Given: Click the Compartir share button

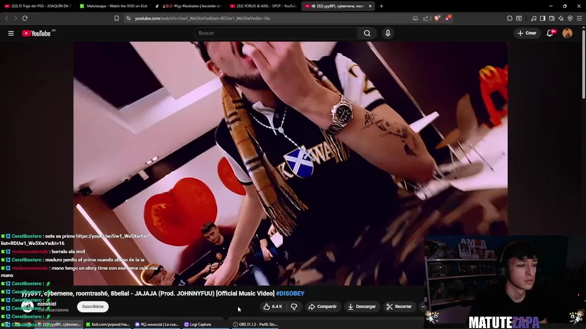Looking at the screenshot, I should [322, 307].
